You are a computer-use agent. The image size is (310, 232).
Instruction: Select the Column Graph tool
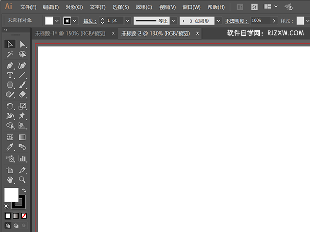click(22, 158)
